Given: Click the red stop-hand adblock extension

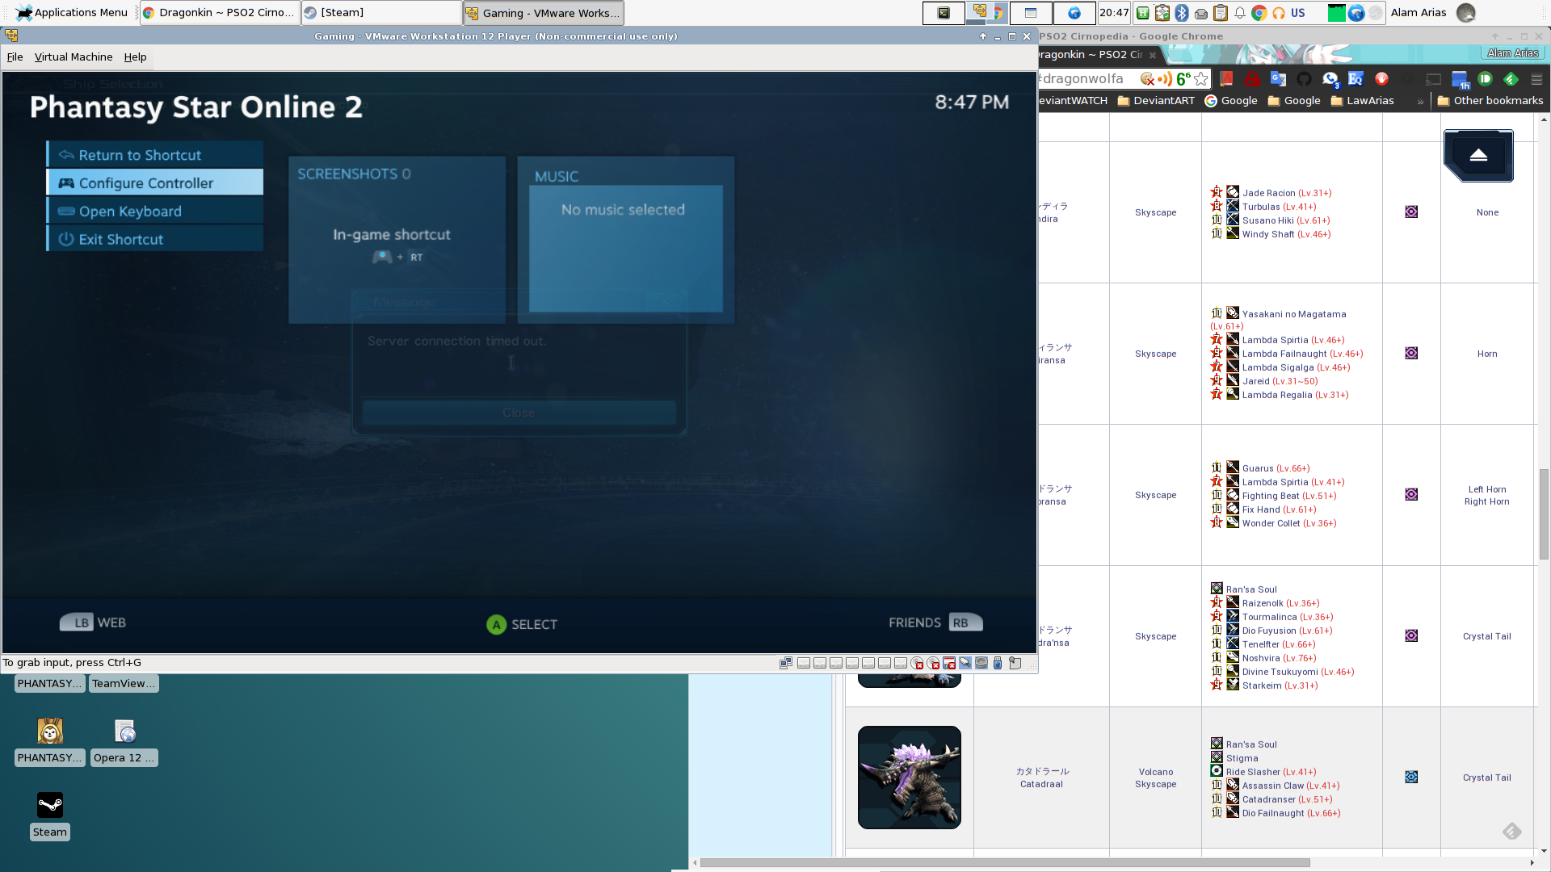Looking at the screenshot, I should coord(1381,78).
